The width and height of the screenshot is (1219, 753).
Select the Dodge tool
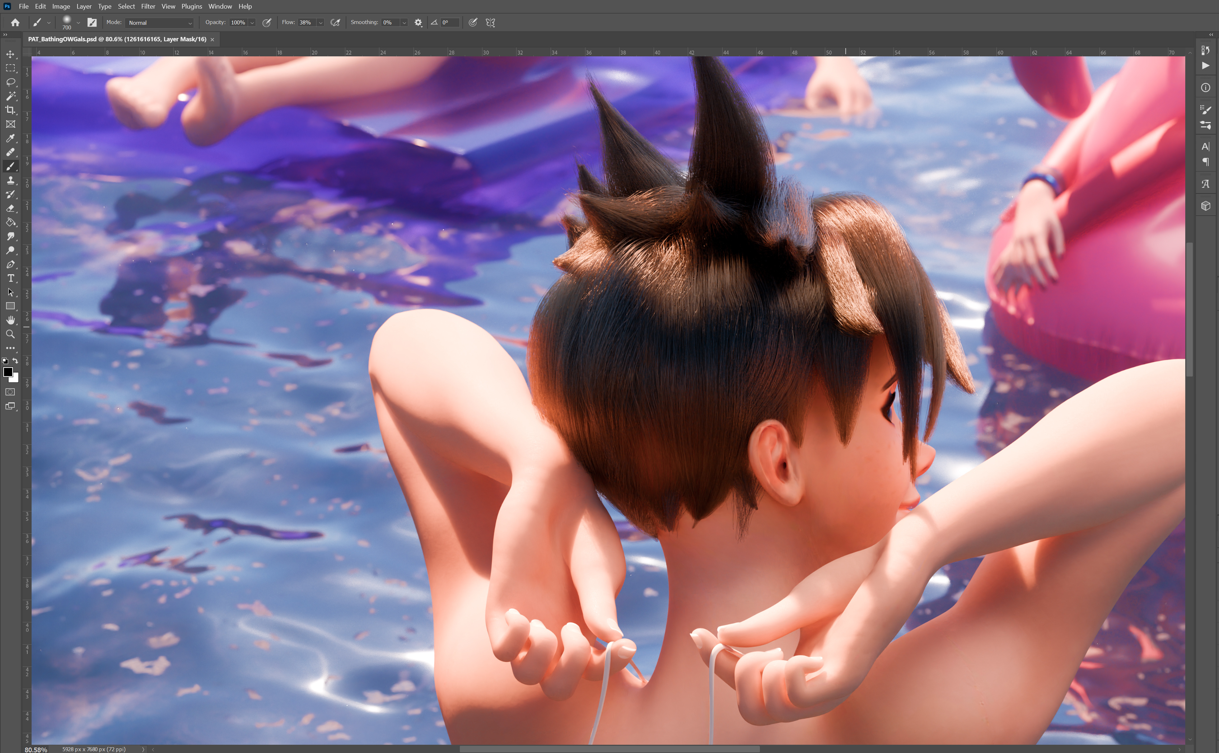tap(10, 250)
